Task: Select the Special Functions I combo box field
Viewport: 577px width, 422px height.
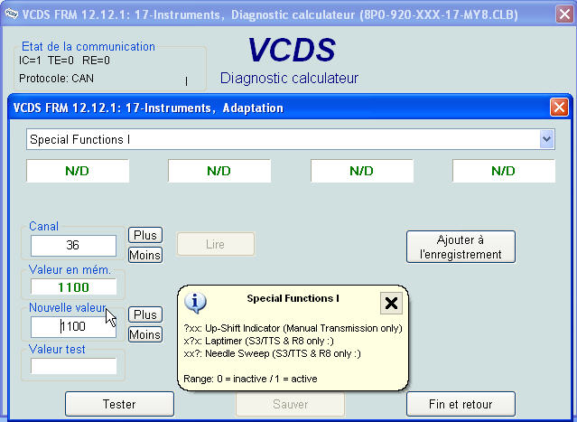Action: pyautogui.click(x=291, y=139)
